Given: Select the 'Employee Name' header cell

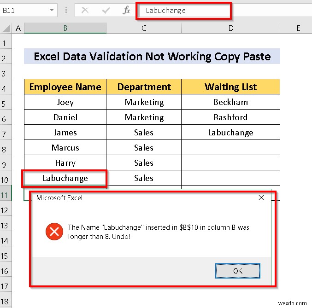Looking at the screenshot, I should (x=65, y=87).
